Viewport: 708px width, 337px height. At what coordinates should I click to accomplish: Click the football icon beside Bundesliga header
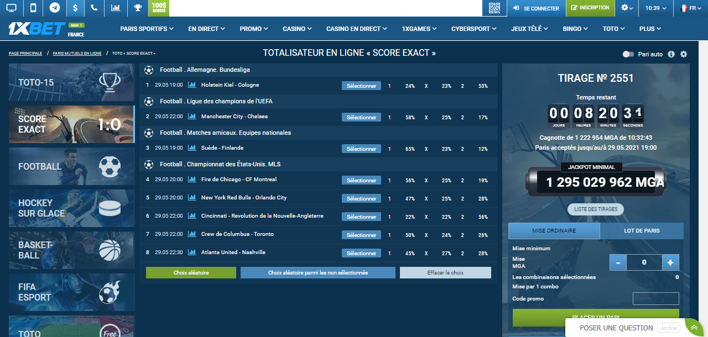pos(148,70)
